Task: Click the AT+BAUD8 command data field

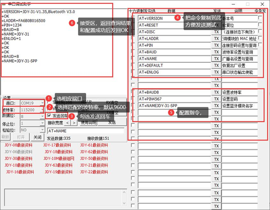Action: click(174, 93)
